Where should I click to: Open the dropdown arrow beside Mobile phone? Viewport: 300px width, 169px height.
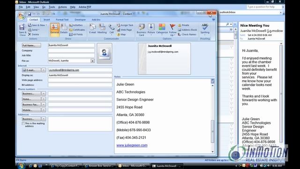coord(44,110)
